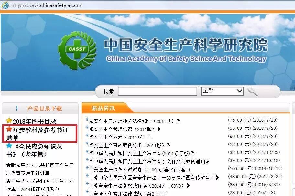Open 安全生产法 3D高清动画宣传教育片 link
Viewport: 295px width, 196px height.
tap(154, 178)
